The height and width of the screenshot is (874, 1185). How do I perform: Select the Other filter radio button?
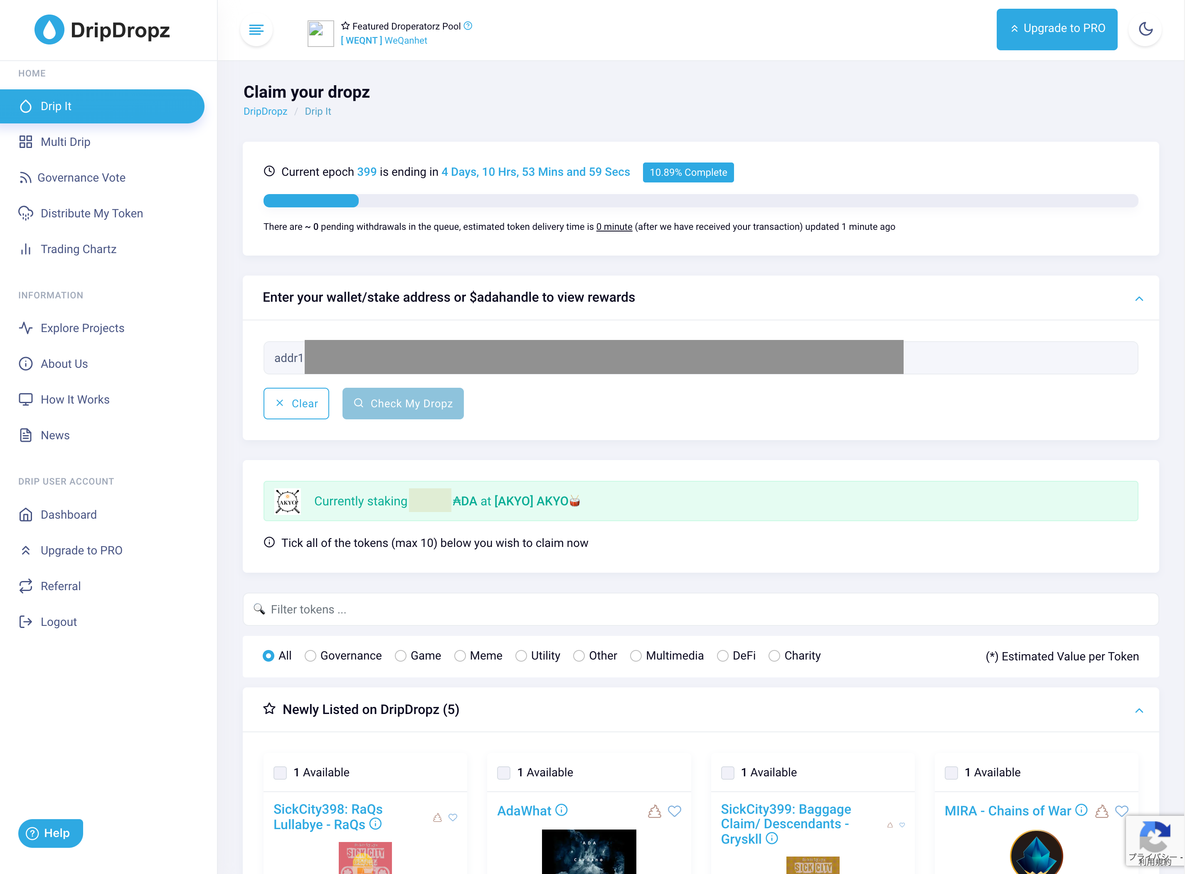pos(579,655)
